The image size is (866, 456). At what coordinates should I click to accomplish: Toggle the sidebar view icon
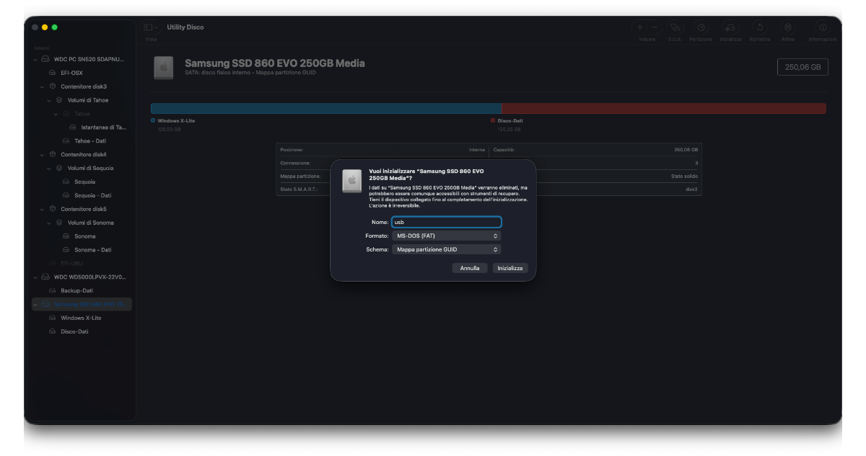(148, 27)
